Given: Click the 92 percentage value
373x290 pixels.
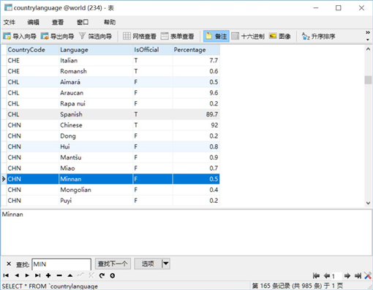Looking at the screenshot, I should coord(214,125).
